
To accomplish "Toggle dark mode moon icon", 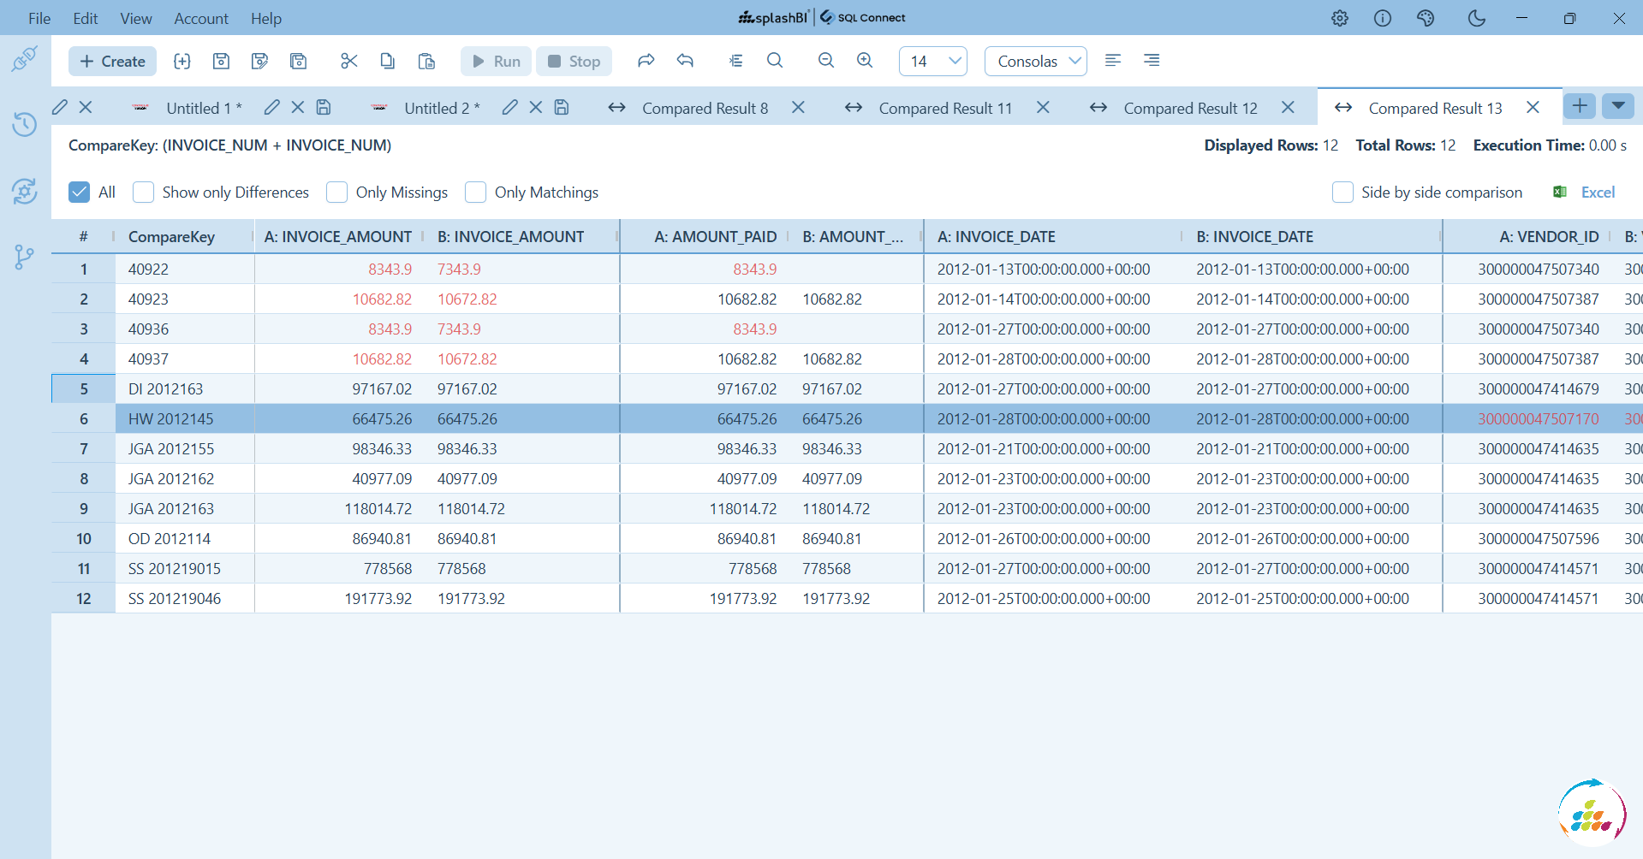I will tap(1476, 18).
